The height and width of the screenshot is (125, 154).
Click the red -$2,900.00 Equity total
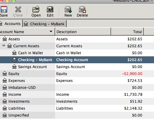click(132, 74)
